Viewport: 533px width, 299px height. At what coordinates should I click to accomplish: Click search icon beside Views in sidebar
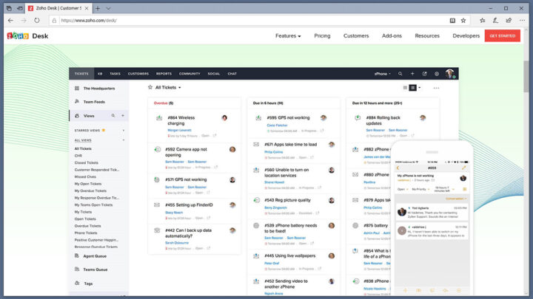pos(113,116)
